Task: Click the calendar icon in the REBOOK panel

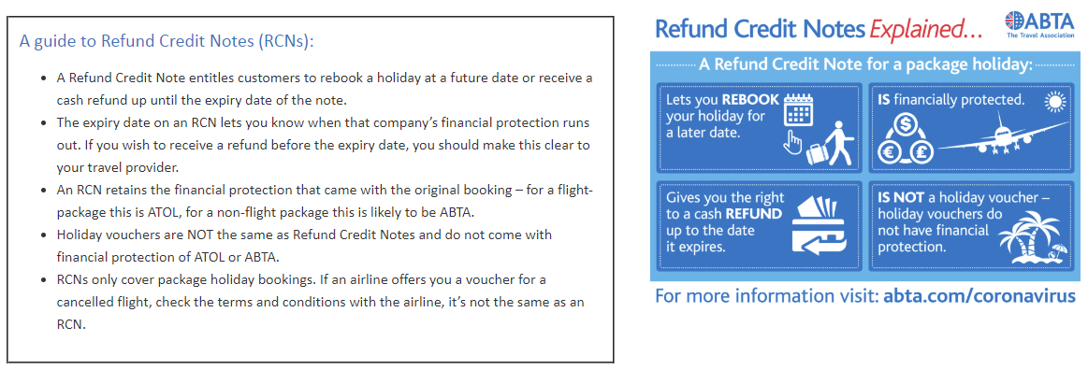Action: [798, 110]
